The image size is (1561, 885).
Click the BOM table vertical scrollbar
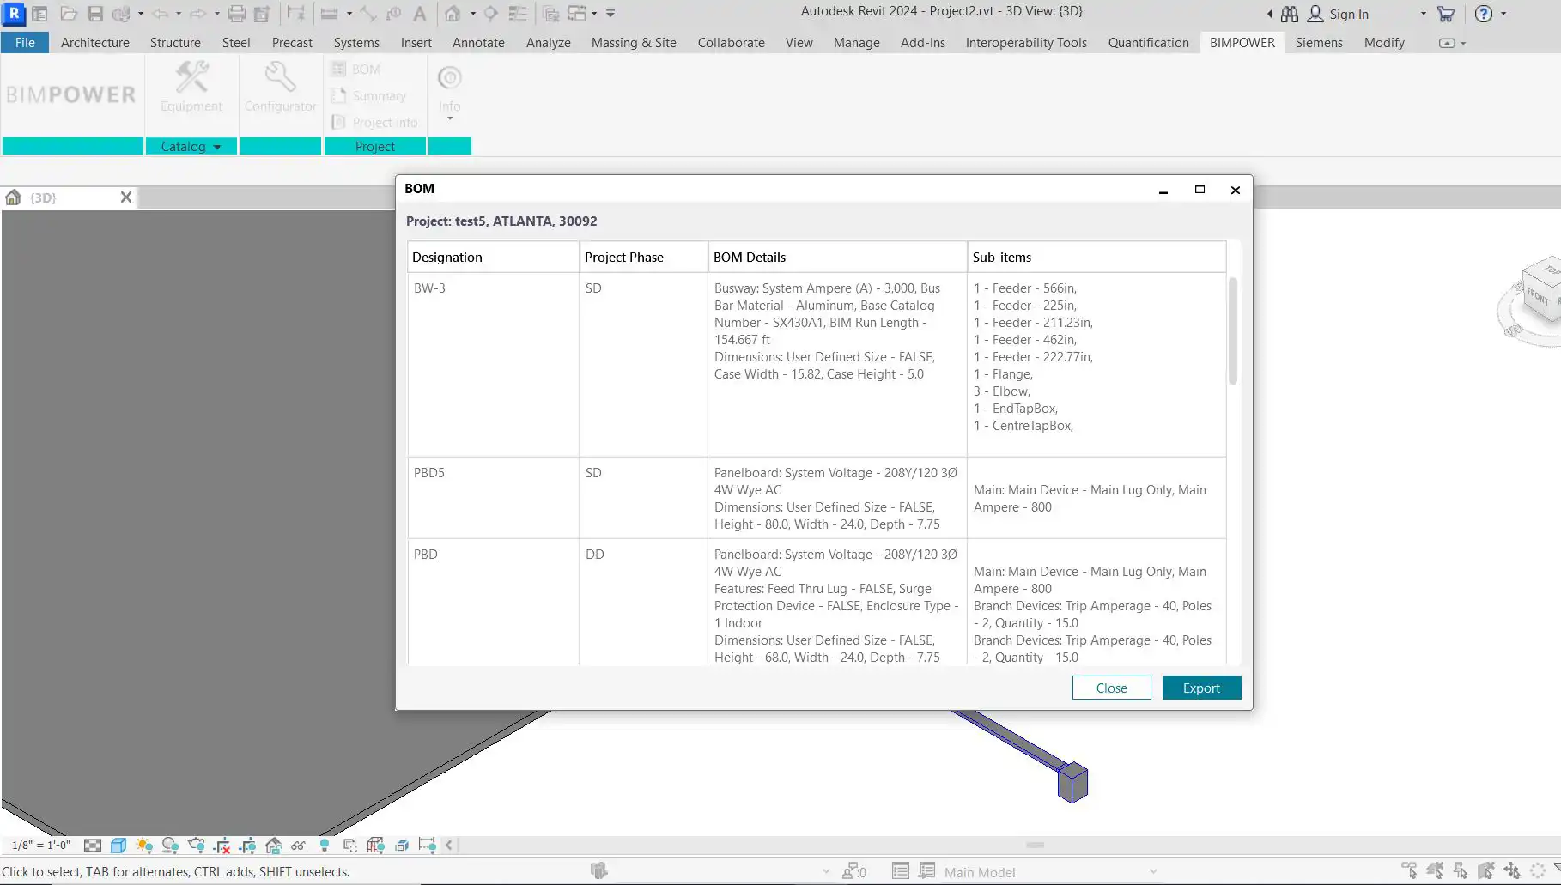(1233, 331)
